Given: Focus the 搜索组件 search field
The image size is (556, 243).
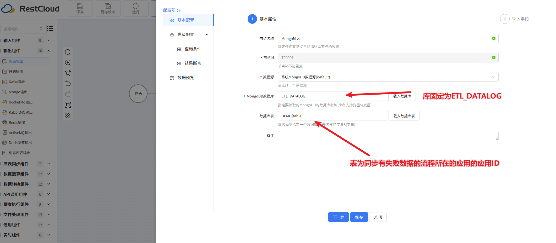Looking at the screenshot, I should pos(23,29).
